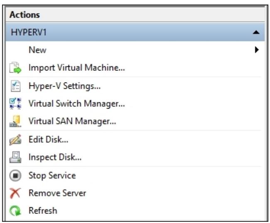Select the Edit Disk... action label
270x223 pixels.
(48, 139)
